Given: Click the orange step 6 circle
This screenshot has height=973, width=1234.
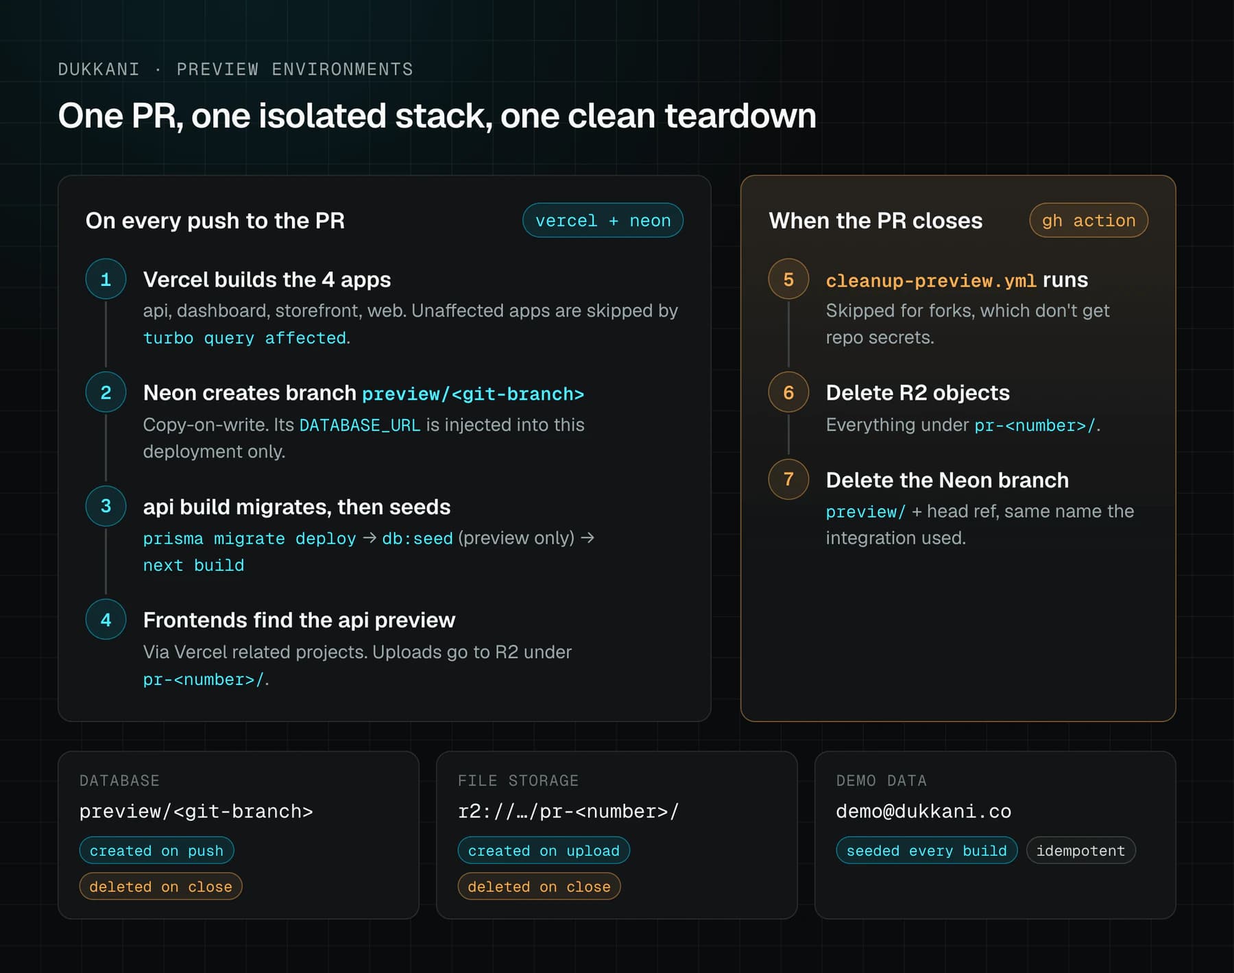Looking at the screenshot, I should click(788, 392).
